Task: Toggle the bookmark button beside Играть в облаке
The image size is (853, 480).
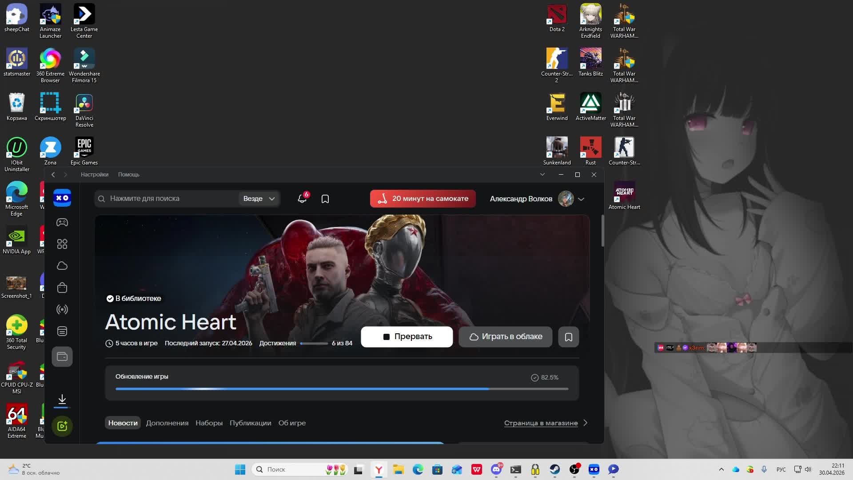Action: (568, 337)
